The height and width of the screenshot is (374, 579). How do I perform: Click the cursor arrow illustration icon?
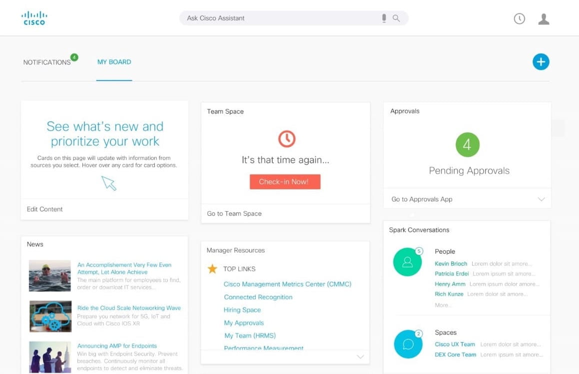pos(109,183)
